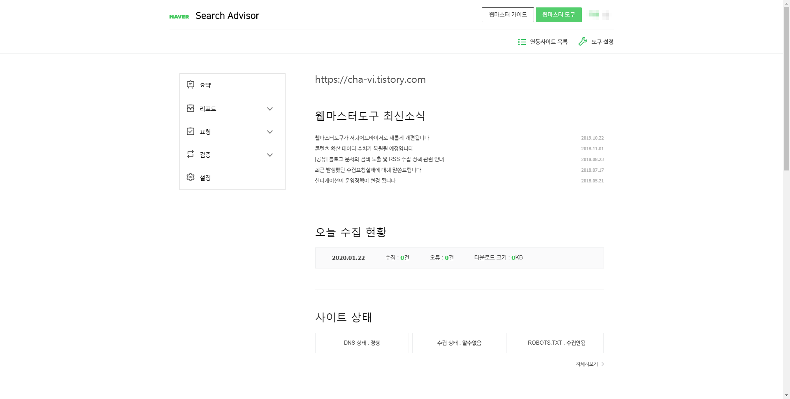This screenshot has height=399, width=790.
Task: Open the blurred user profile area
Action: 599,15
